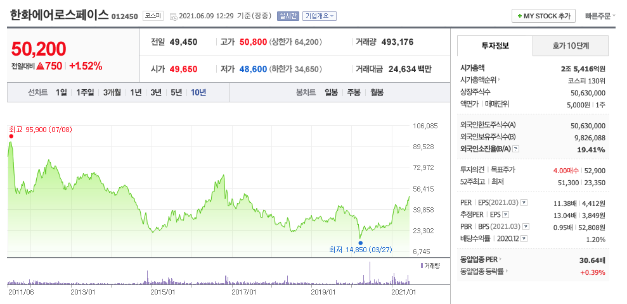Click the blue 최저 point marker on chart

361,243
